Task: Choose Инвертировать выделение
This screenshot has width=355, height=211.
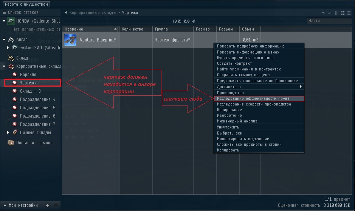Action: coord(259,139)
